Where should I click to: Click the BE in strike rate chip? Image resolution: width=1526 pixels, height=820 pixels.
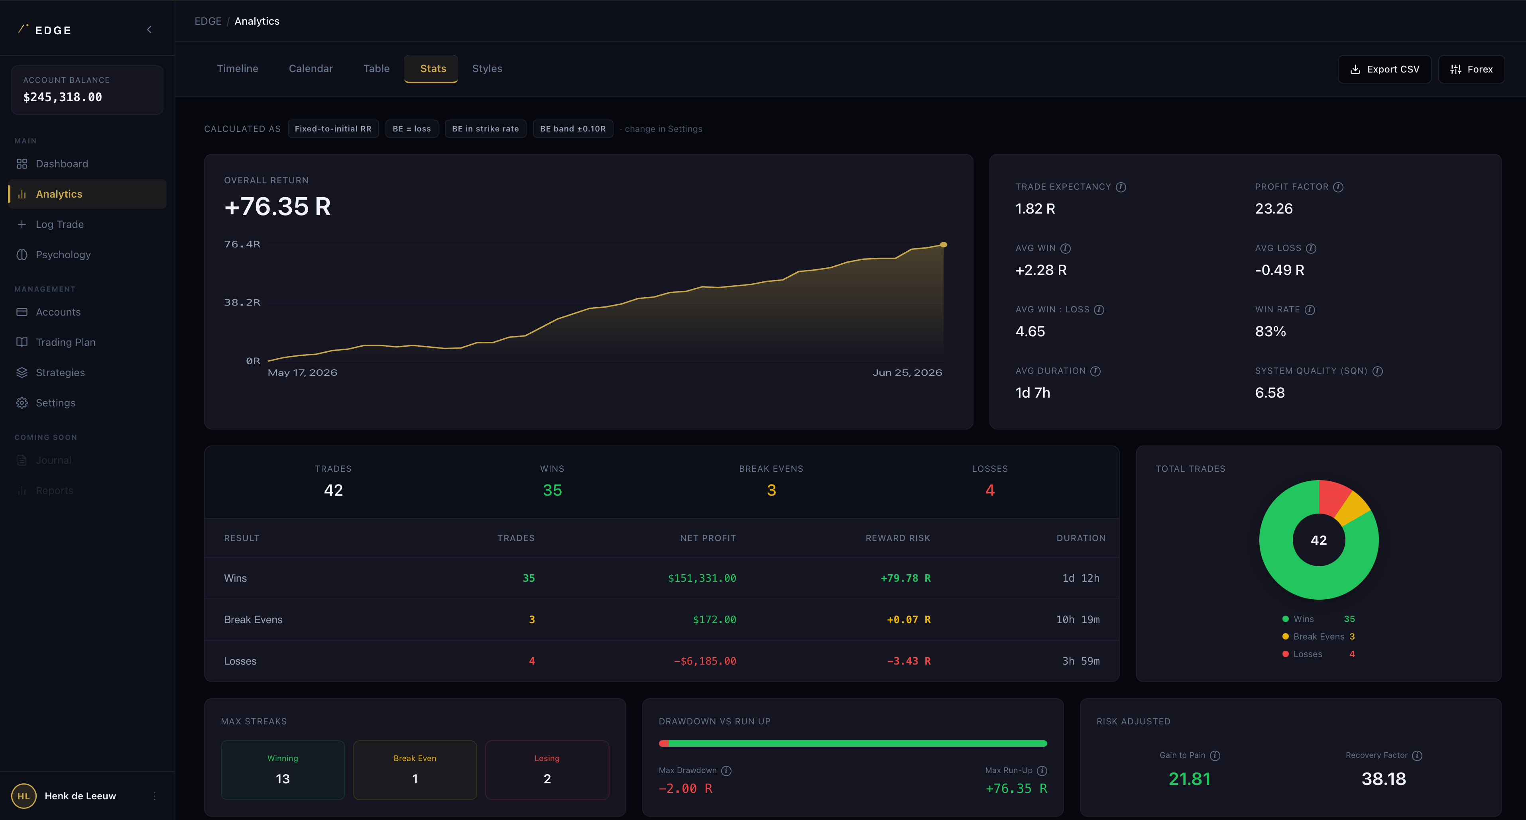click(485, 129)
